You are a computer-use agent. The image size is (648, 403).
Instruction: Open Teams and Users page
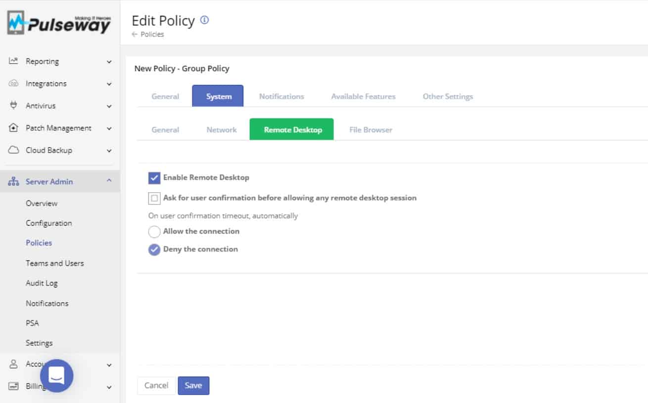pyautogui.click(x=55, y=263)
